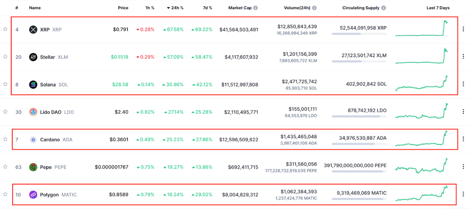Viewport: 470px width, 210px height.
Task: Show the Volume(24h) info tooltip icon
Action: click(314, 8)
